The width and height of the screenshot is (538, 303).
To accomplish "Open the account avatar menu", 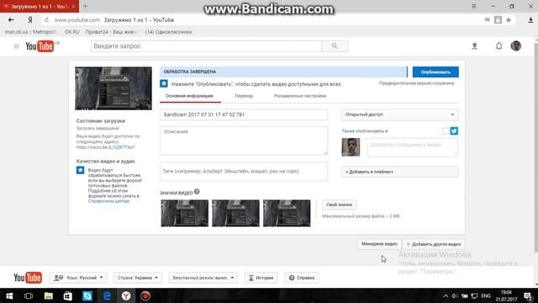I will click(515, 45).
